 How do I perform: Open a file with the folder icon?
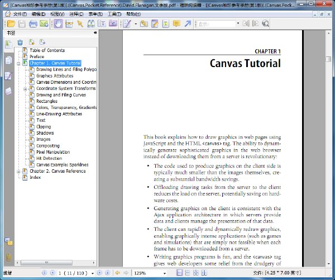tap(11, 23)
